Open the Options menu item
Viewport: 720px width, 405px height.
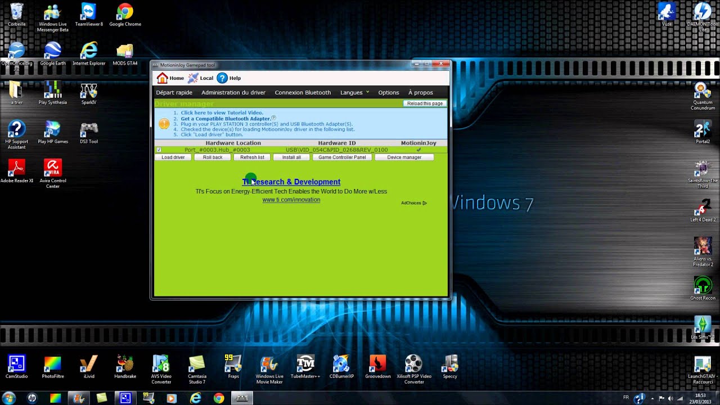click(389, 92)
